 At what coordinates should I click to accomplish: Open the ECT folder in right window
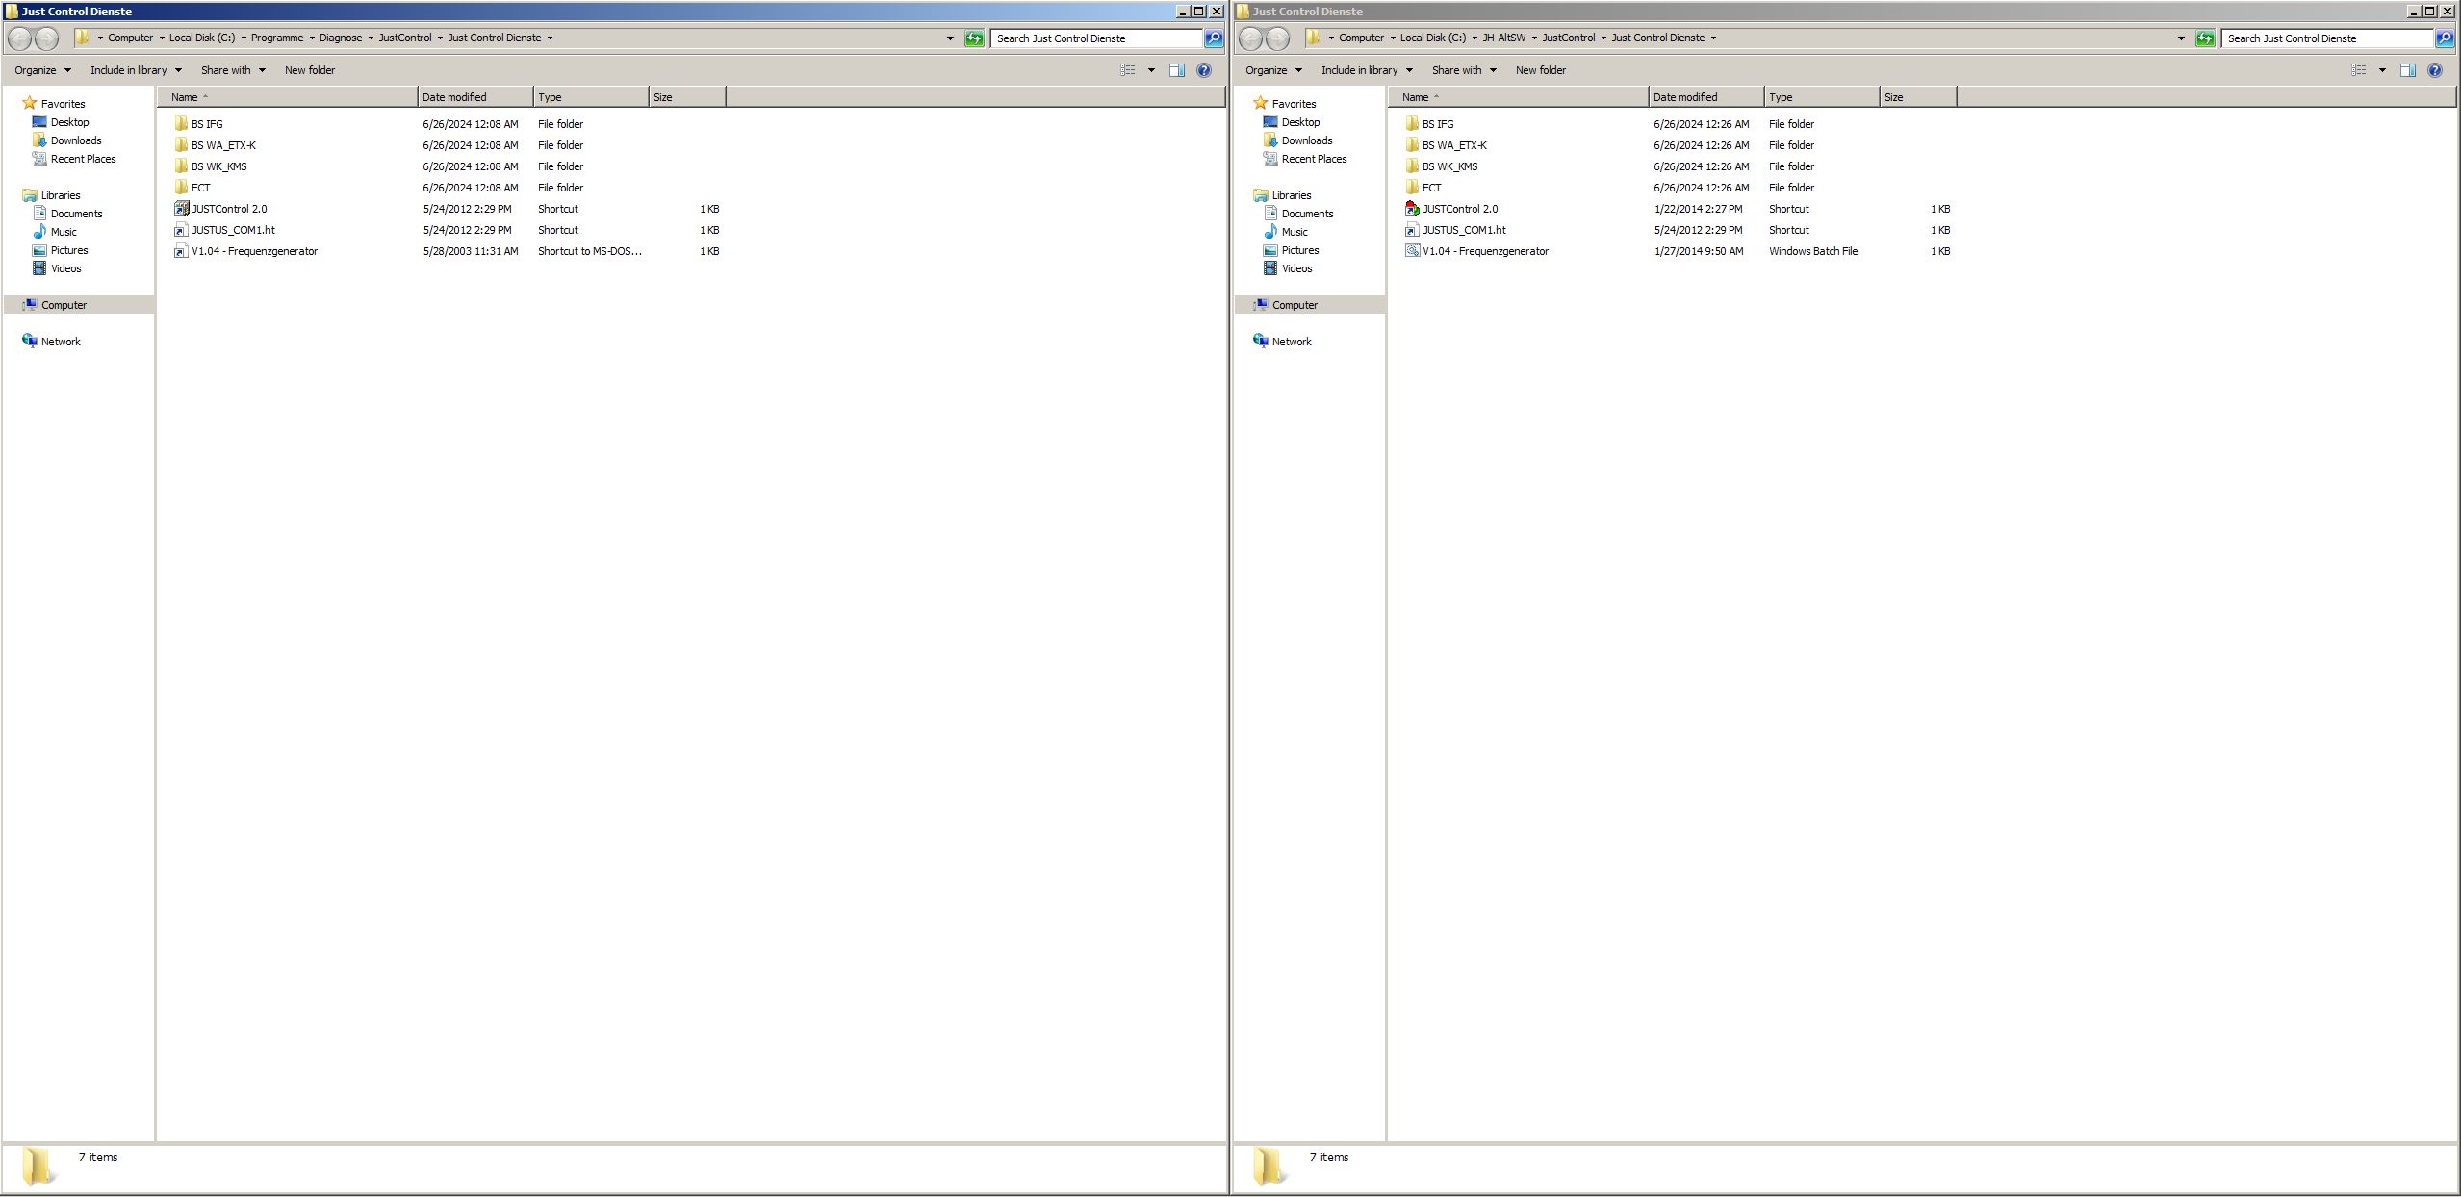(x=1431, y=188)
